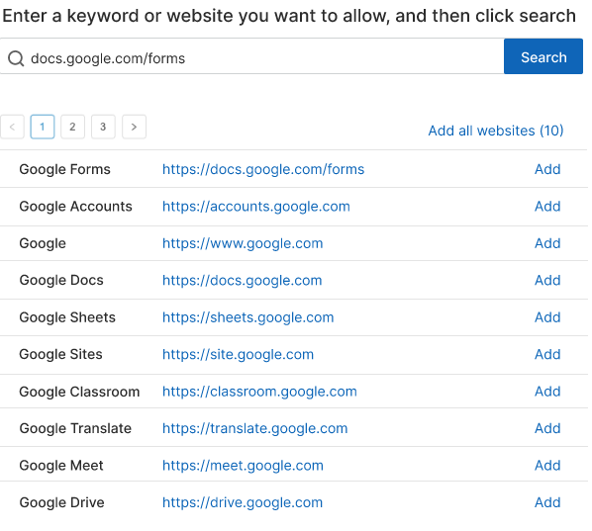Click the magnifier icon in search field
592x531 pixels.
pyautogui.click(x=16, y=58)
